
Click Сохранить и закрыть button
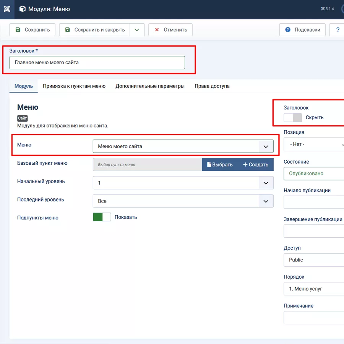pos(94,30)
